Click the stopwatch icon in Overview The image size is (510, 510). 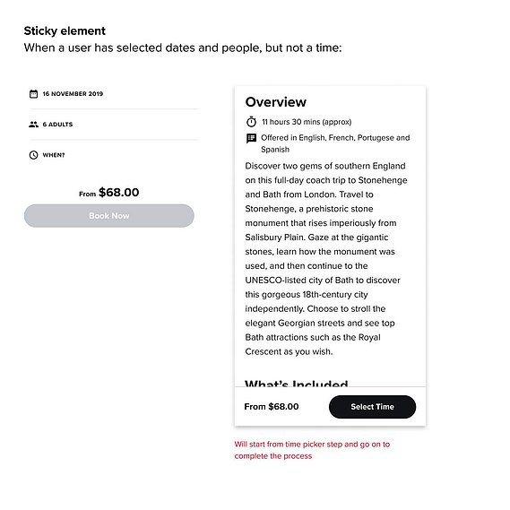pos(251,122)
